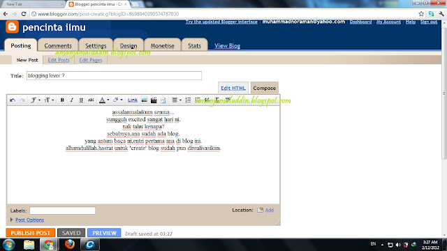The height and width of the screenshot is (251, 447).
Task: Toggle bold formatting
Action: pos(62,100)
